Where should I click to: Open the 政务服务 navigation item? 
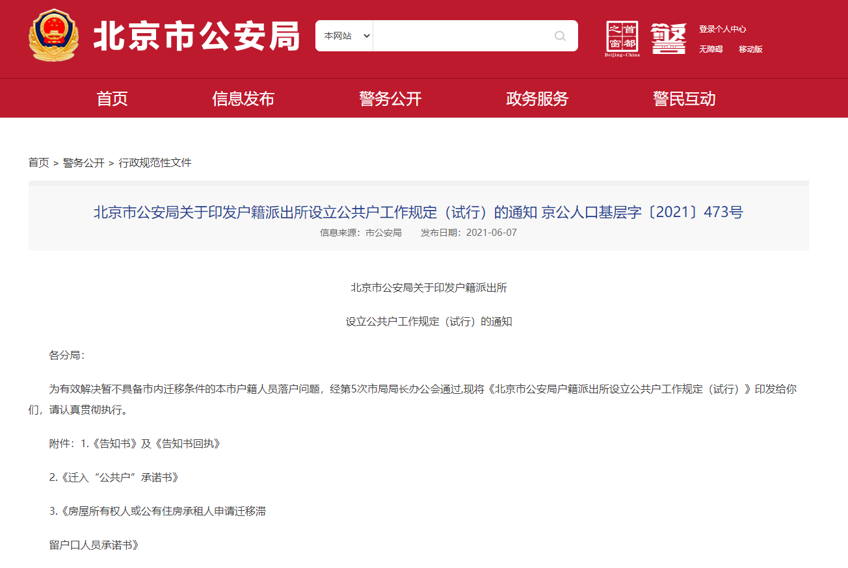pyautogui.click(x=537, y=99)
